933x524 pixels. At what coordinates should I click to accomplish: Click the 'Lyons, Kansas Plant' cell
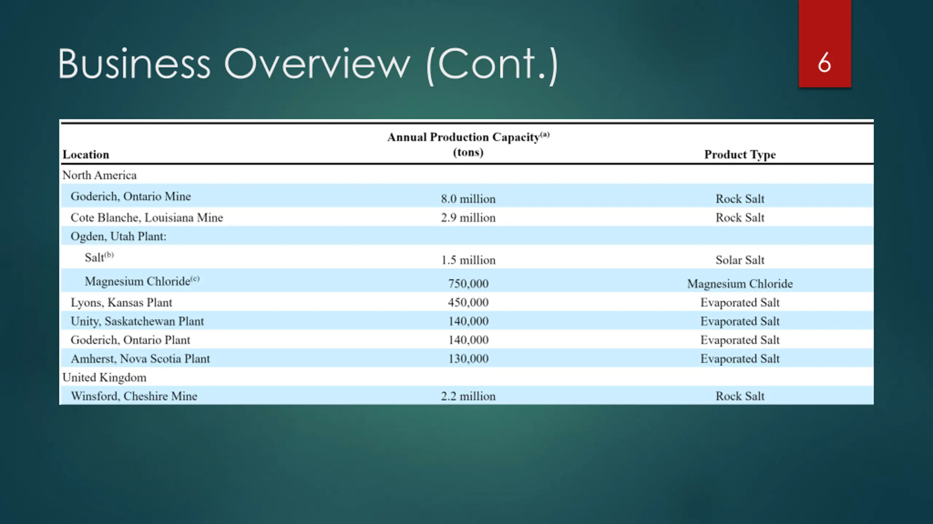(121, 302)
